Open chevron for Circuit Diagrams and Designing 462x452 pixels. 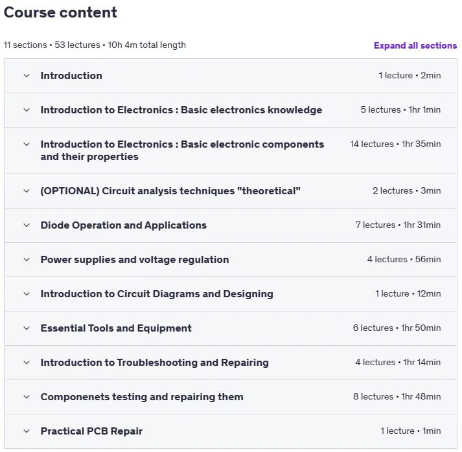click(27, 294)
